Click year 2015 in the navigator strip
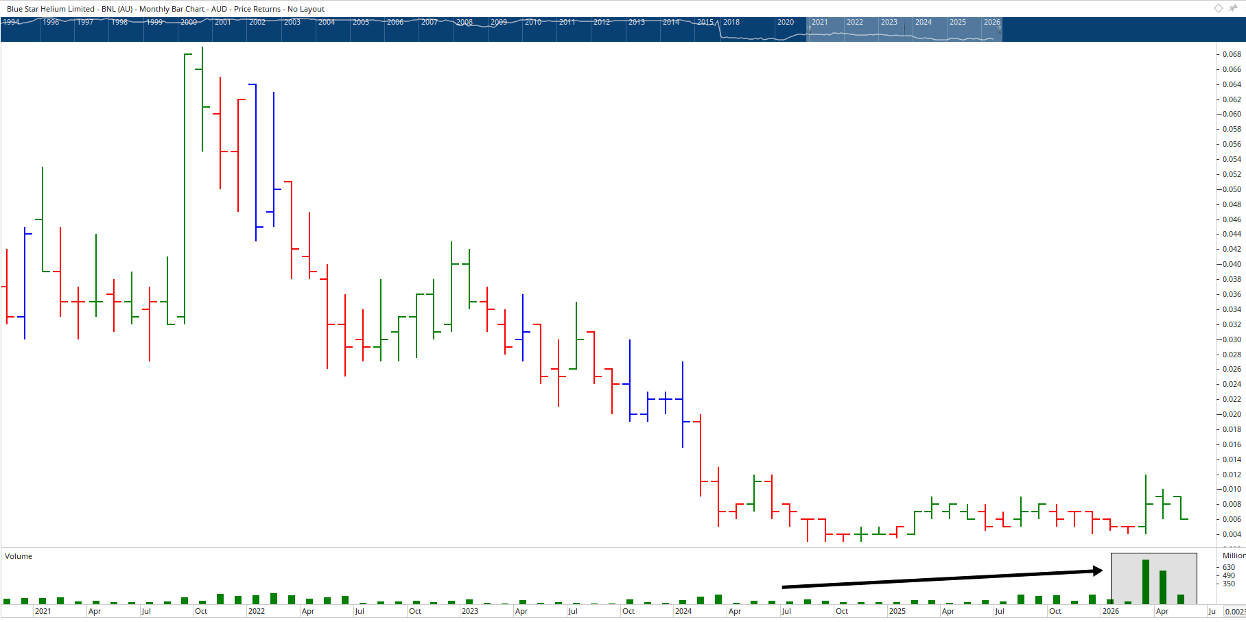Image resolution: width=1246 pixels, height=622 pixels. pos(705,22)
